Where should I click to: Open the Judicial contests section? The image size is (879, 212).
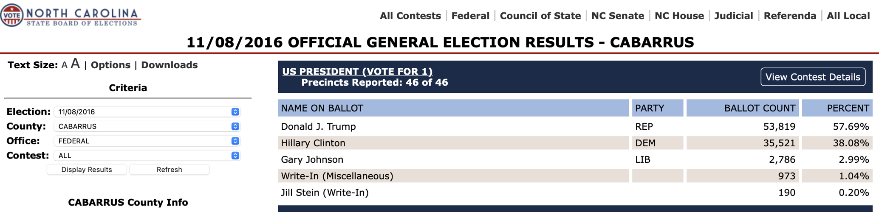(x=733, y=16)
